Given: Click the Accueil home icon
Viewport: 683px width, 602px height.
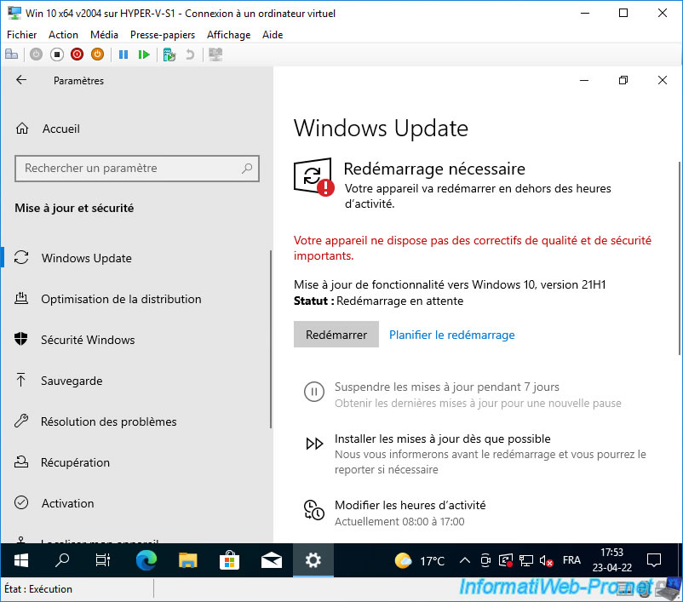Looking at the screenshot, I should [22, 129].
